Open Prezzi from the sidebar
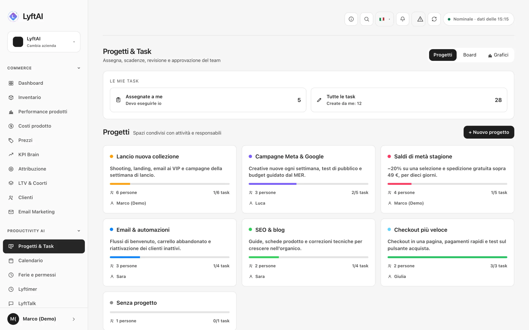 pos(44,140)
